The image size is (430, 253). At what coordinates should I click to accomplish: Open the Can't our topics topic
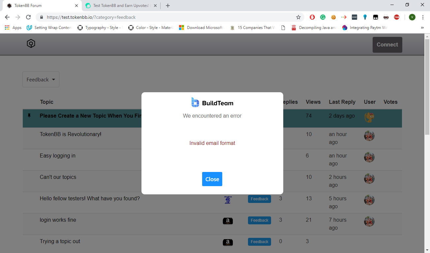coord(58,177)
